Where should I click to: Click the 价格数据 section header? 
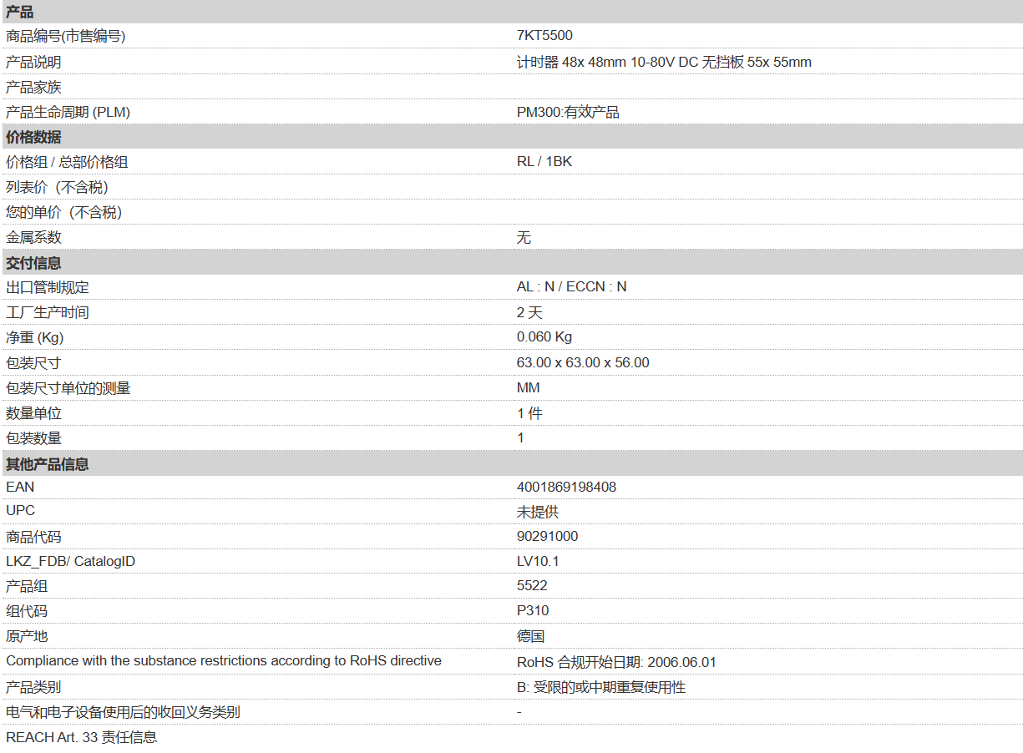33,137
